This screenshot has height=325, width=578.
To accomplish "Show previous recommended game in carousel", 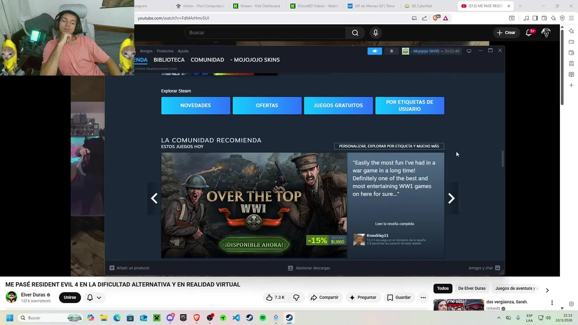I will click(154, 199).
